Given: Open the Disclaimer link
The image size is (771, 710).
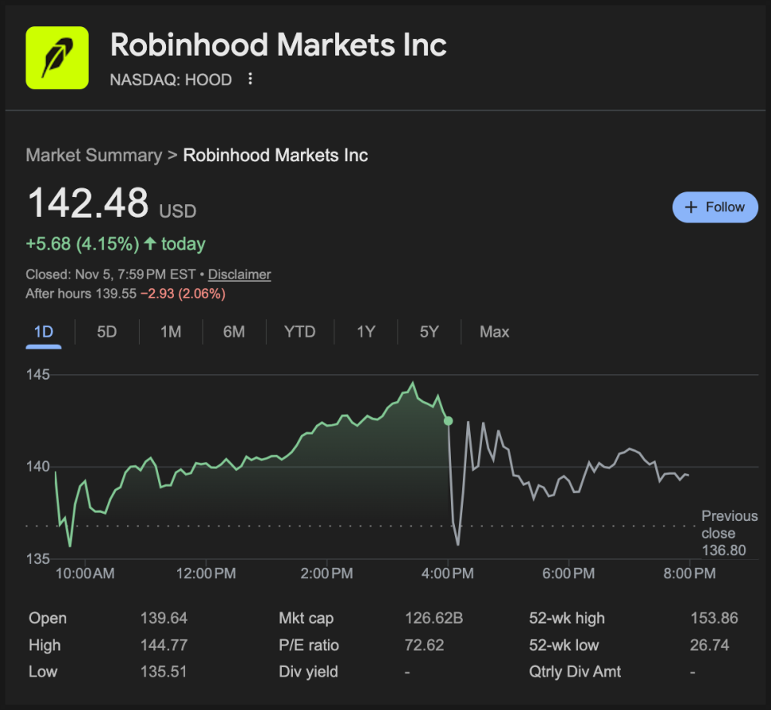Looking at the screenshot, I should coord(239,274).
